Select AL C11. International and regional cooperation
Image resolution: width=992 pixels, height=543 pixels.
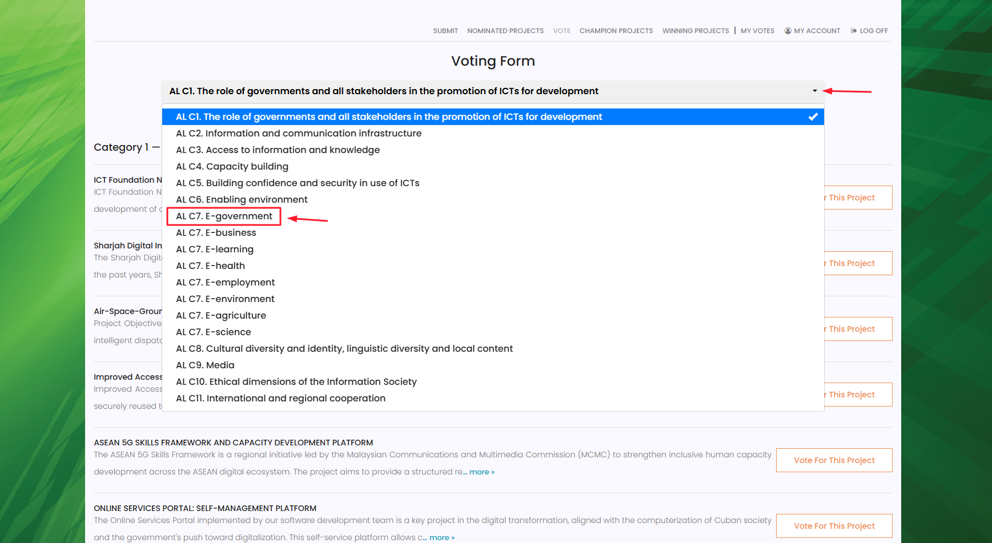(280, 399)
